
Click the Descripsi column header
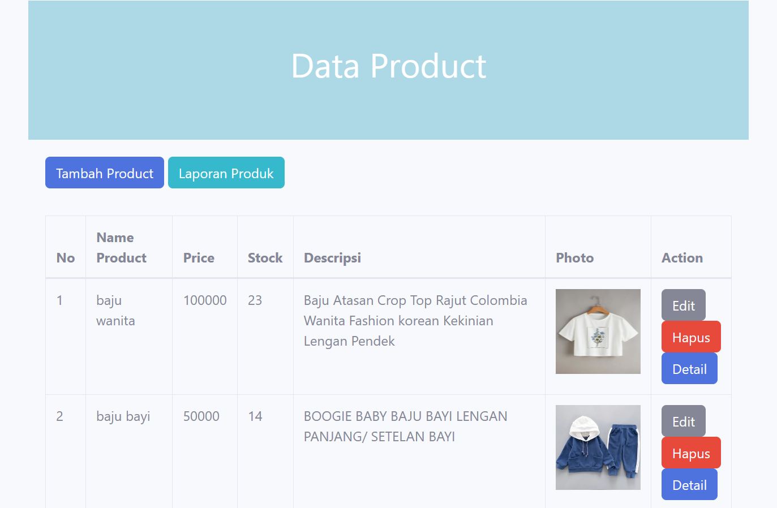(x=332, y=258)
